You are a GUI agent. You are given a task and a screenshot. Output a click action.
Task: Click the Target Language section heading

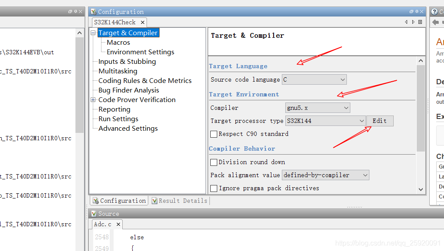(238, 66)
